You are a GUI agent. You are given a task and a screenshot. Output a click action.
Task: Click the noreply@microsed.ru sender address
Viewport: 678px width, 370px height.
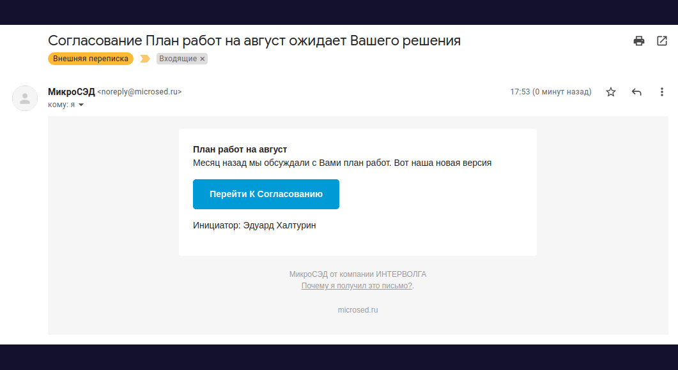pos(138,92)
